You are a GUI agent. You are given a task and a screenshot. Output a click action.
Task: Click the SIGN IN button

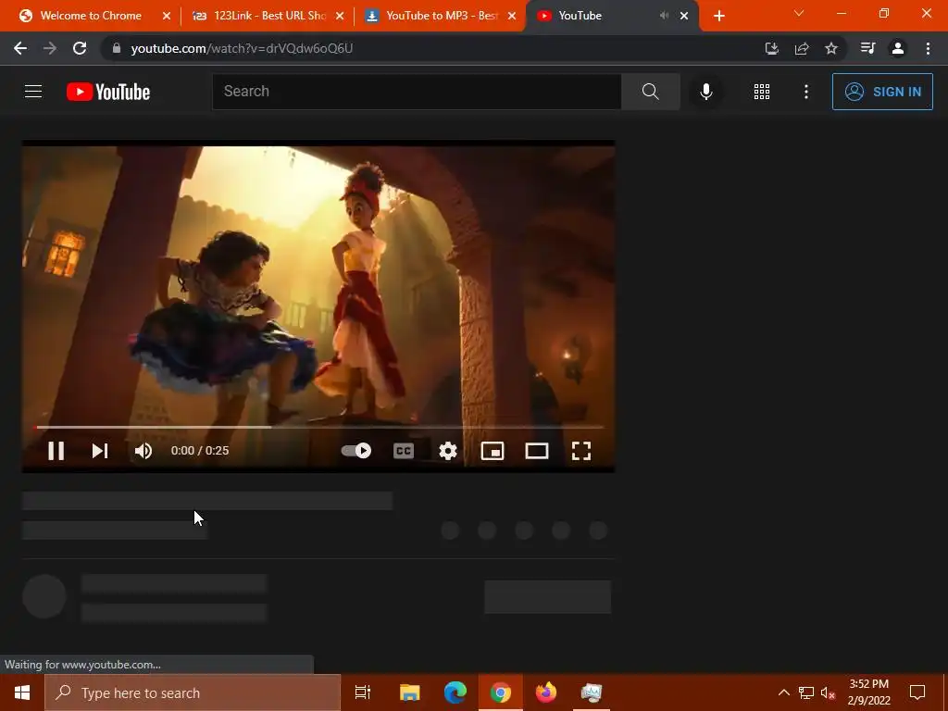tap(882, 92)
